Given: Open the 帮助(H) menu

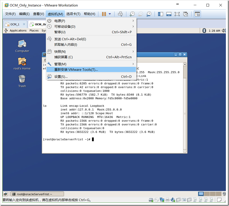Looking at the screenshot, I should (90, 14).
